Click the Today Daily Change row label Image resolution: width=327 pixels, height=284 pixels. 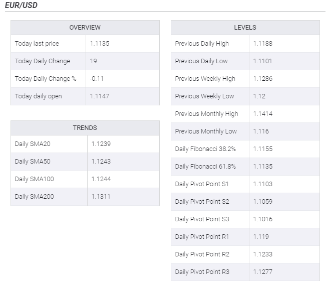(x=43, y=61)
